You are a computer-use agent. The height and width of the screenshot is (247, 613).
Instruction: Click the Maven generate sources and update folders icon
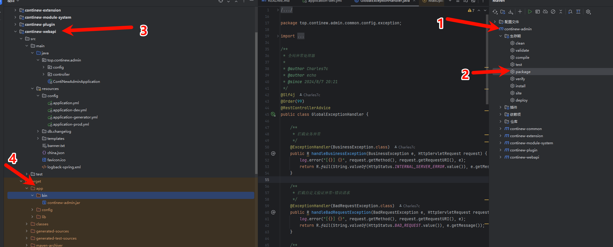(x=503, y=12)
